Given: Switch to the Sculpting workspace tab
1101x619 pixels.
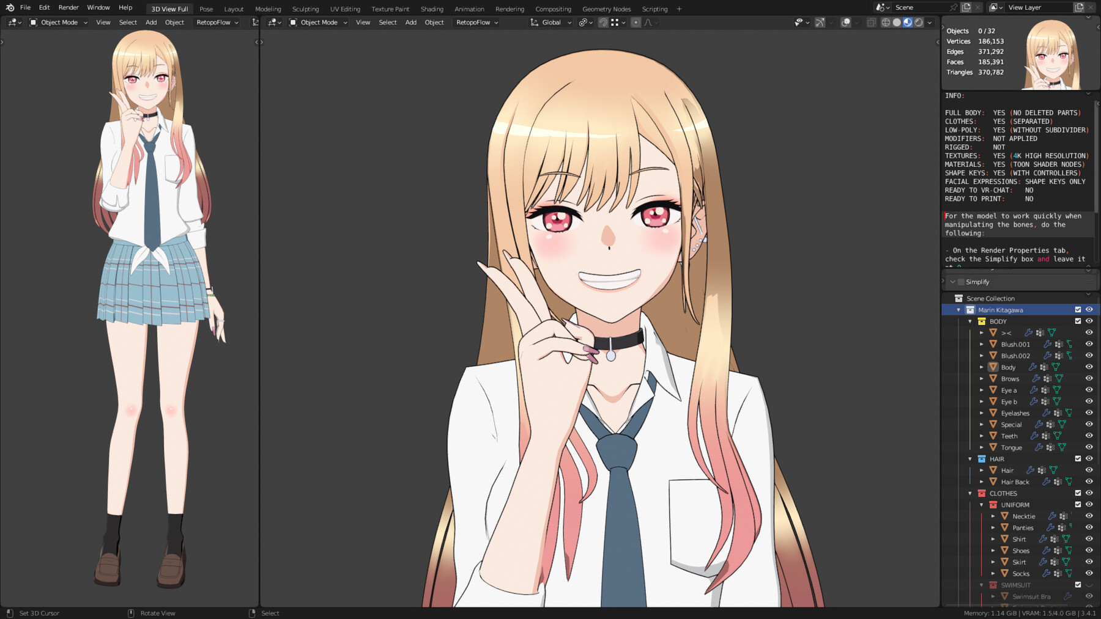Looking at the screenshot, I should [x=305, y=9].
